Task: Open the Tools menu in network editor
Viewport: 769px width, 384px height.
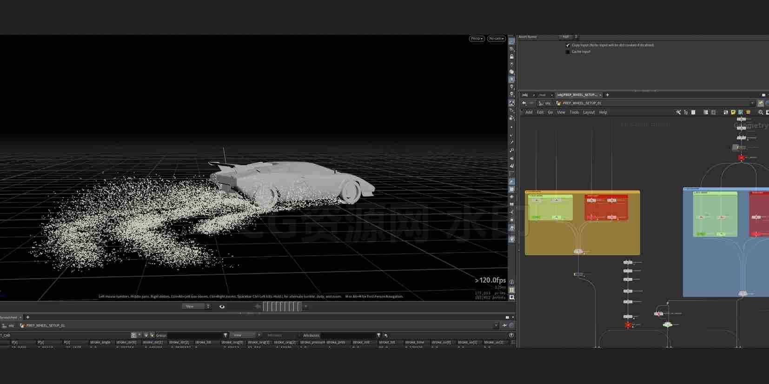Action: (574, 113)
